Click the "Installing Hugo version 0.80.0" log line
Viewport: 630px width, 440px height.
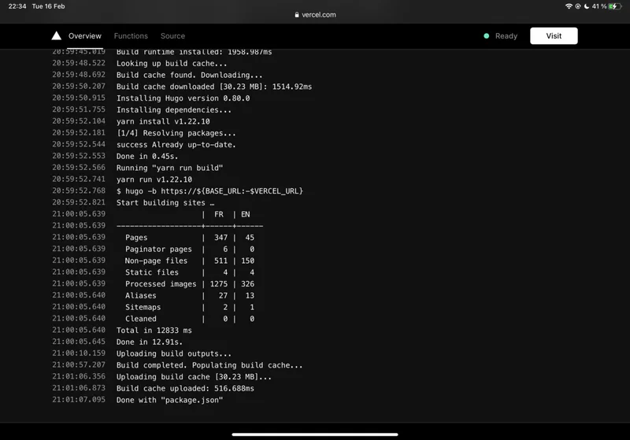[x=183, y=98]
